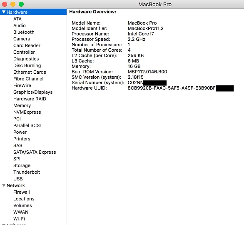The height and width of the screenshot is (225, 244).
Task: Select the 2.2 GHz processor speed value
Action: 137,39
